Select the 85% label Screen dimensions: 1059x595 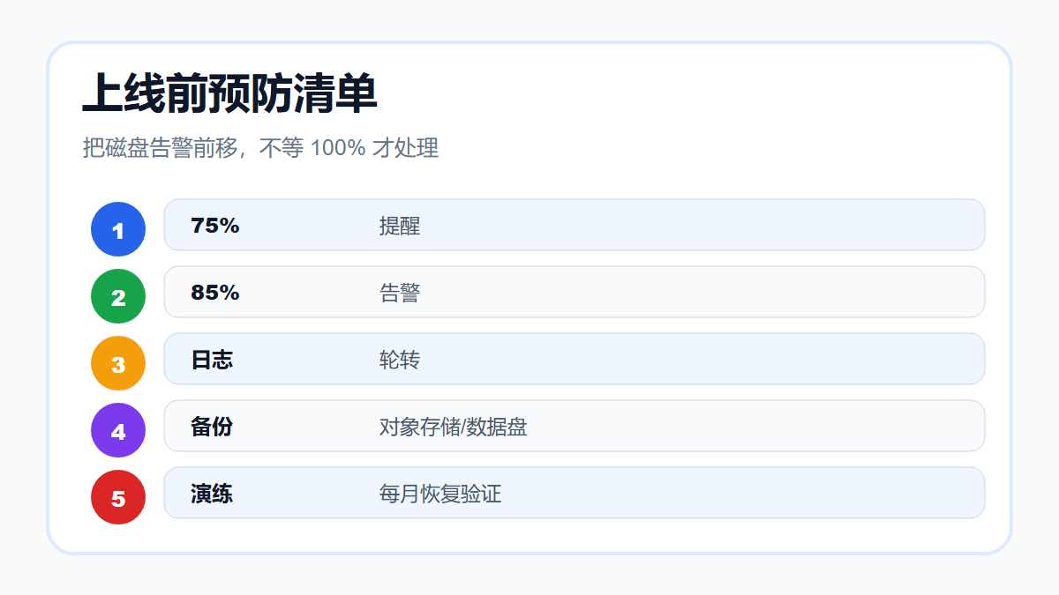pos(215,293)
